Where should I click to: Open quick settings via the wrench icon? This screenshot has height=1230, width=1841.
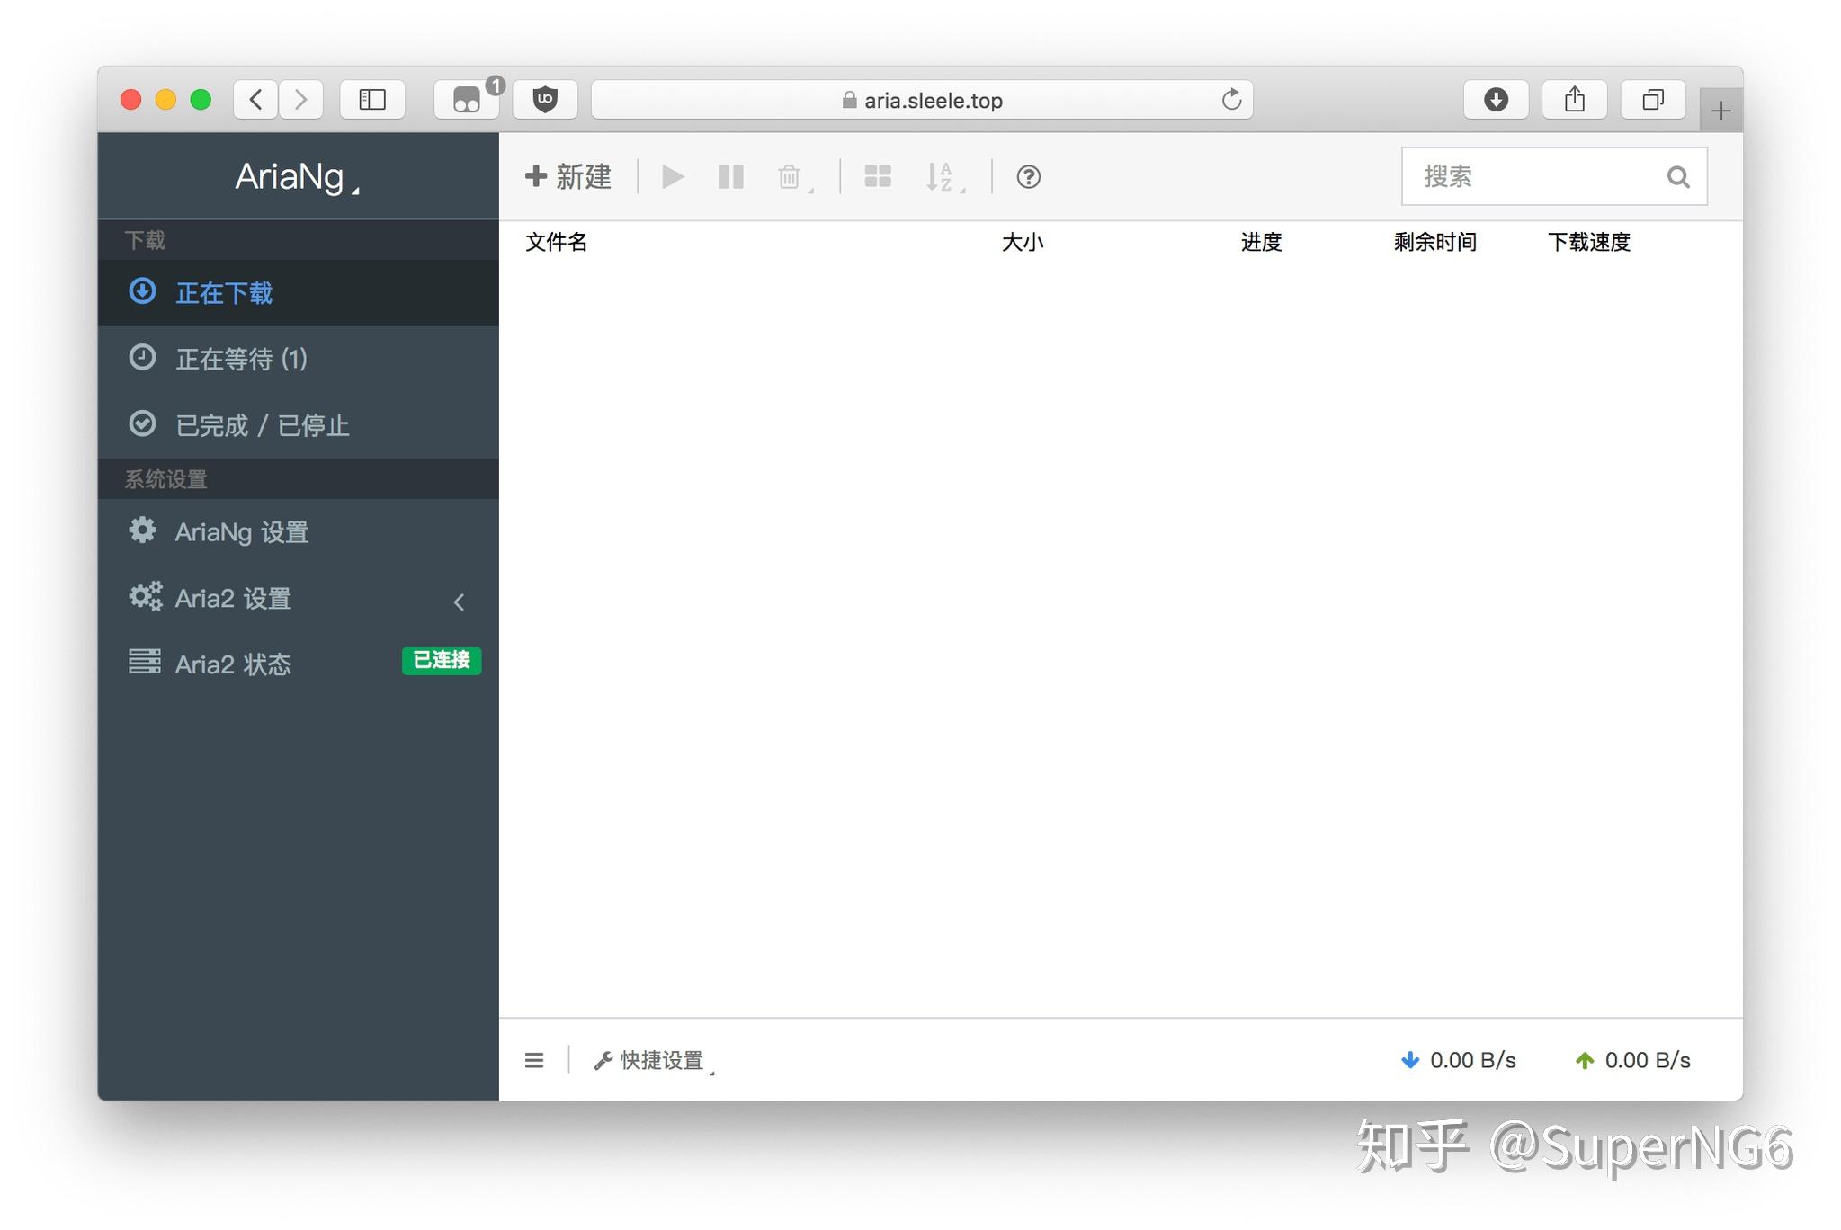click(601, 1059)
